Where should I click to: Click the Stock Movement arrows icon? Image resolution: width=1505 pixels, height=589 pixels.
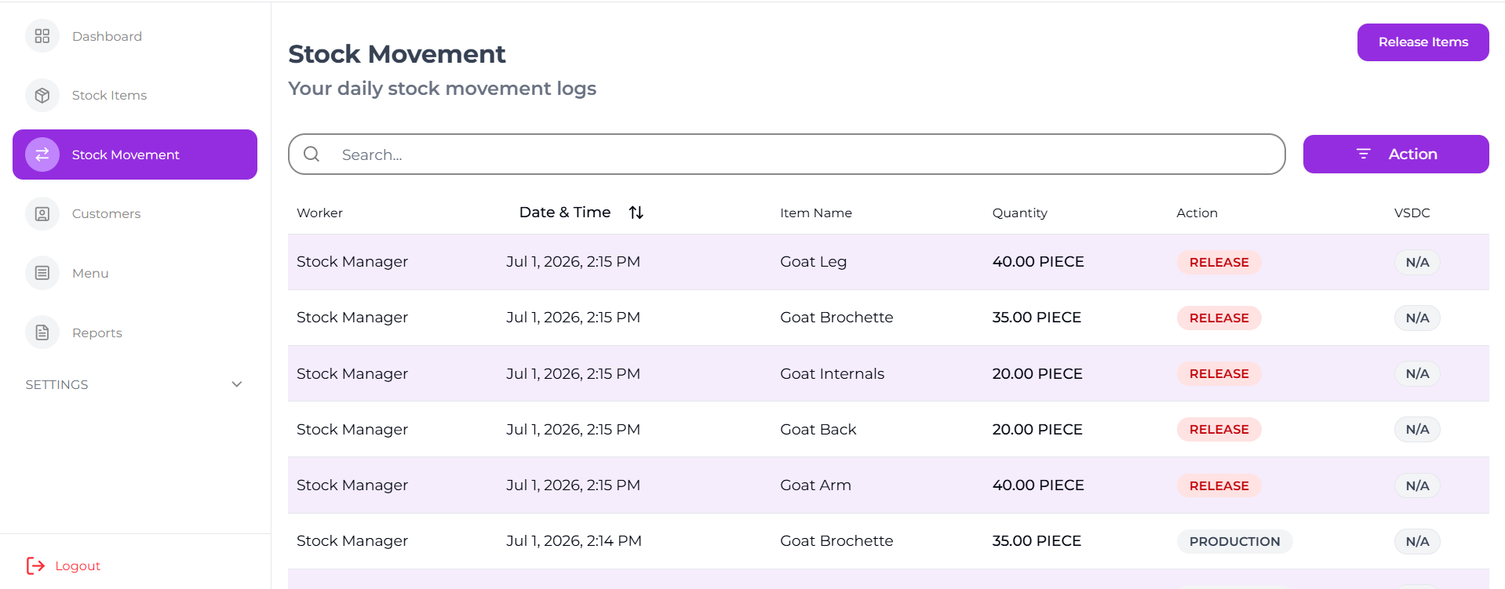click(42, 155)
